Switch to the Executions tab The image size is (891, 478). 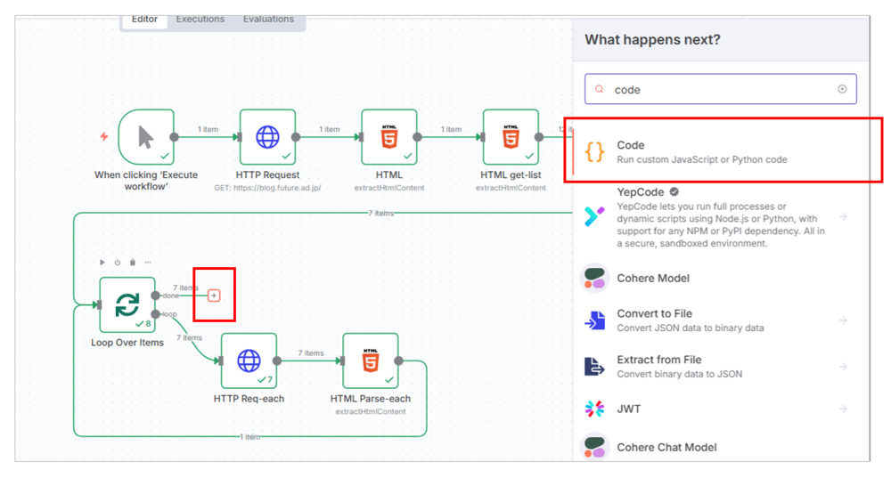(x=200, y=19)
